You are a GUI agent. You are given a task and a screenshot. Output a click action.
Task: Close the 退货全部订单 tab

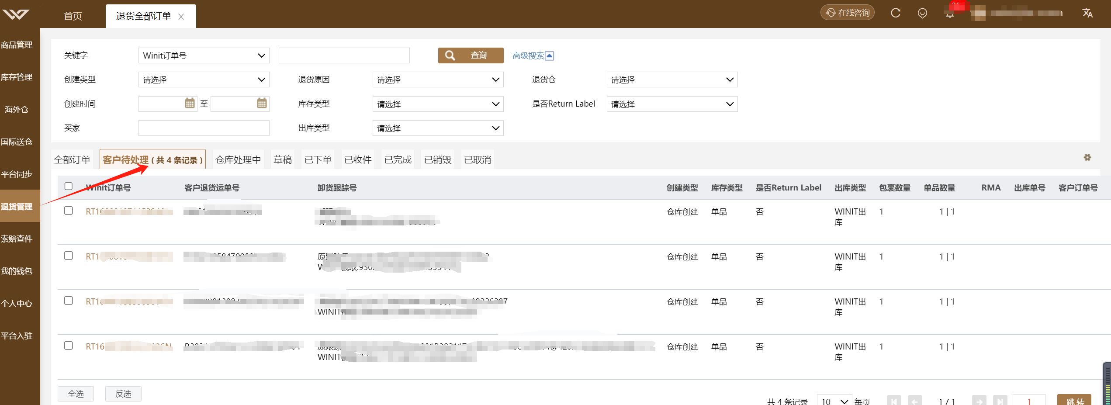click(x=181, y=17)
